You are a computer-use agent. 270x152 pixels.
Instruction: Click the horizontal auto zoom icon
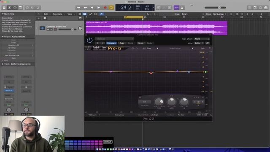point(242,14)
